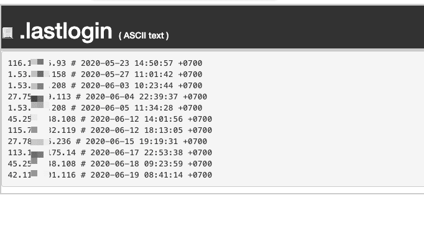
Task: Select the 2020-05-27 11:01:42 login entry
Action: click(105, 75)
